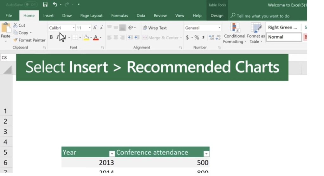
Task: Apply the yellow Fill Color
Action: (86, 38)
